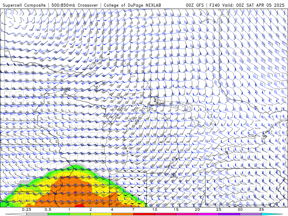Click the yellow legend segment between 2 and 4
288x216 pixels.
(101, 214)
